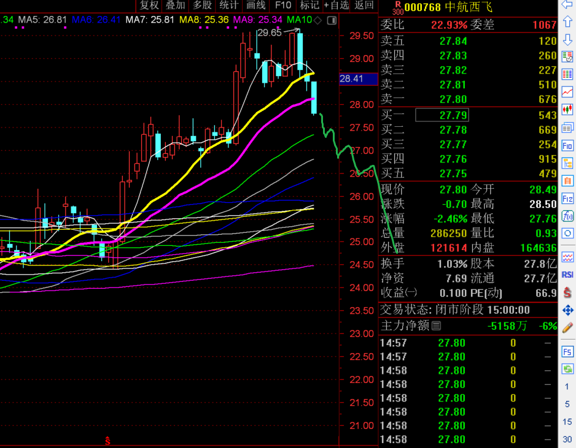Click the 内盘 164636 value
The height and width of the screenshot is (448, 576).
pos(539,248)
